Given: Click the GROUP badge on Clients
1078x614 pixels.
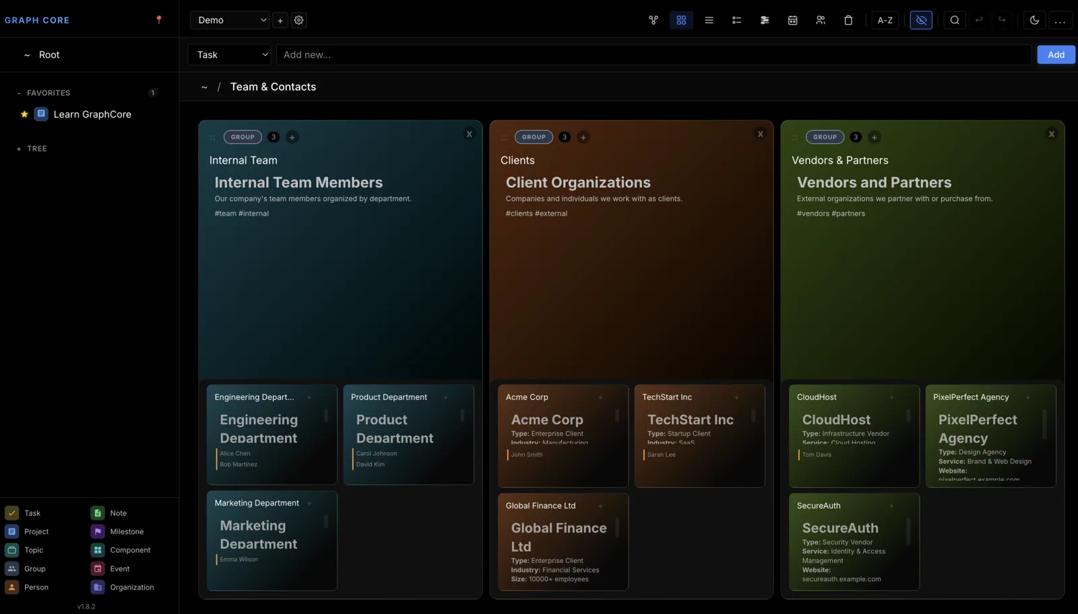Looking at the screenshot, I should tap(534, 137).
